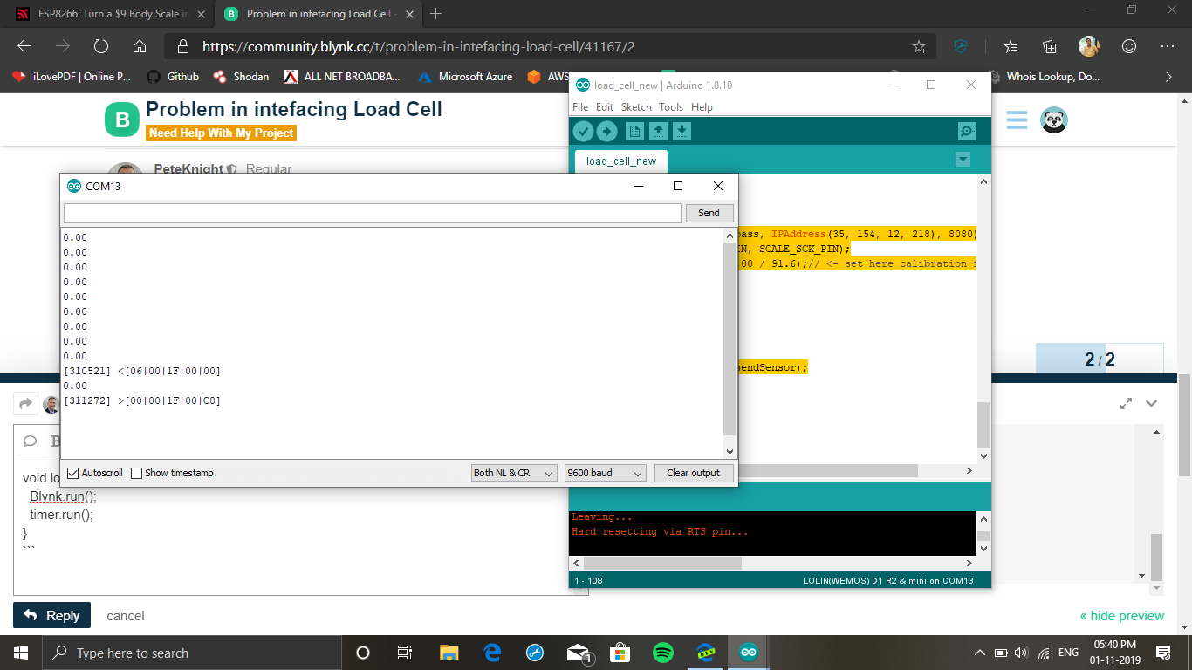Open the Edit menu in Arduino

coord(605,107)
